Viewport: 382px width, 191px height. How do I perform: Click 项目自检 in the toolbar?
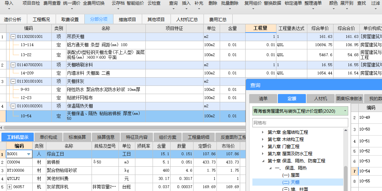point(32,3)
